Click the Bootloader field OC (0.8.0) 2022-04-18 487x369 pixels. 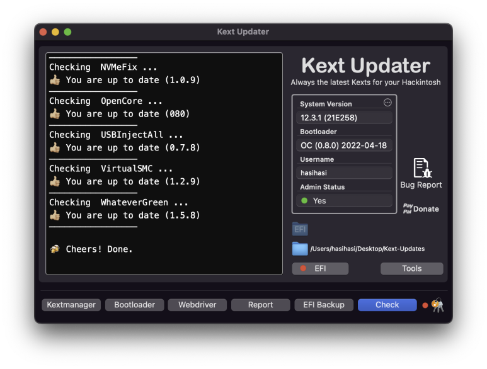(x=344, y=145)
